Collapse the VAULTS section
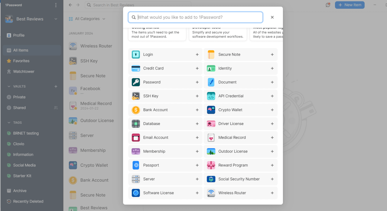This screenshot has width=387, height=211. [8, 86]
